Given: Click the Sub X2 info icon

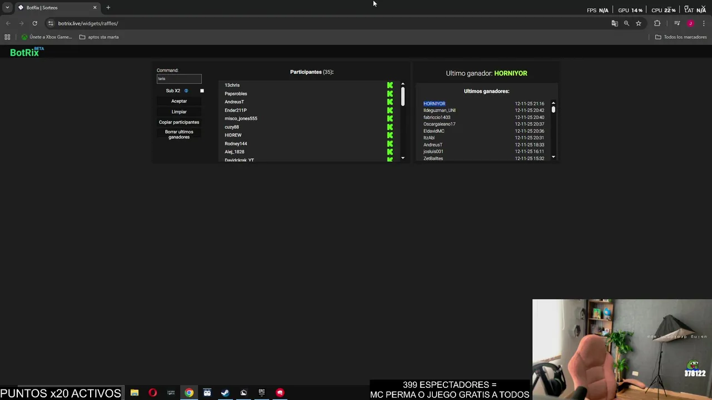Looking at the screenshot, I should click(186, 91).
